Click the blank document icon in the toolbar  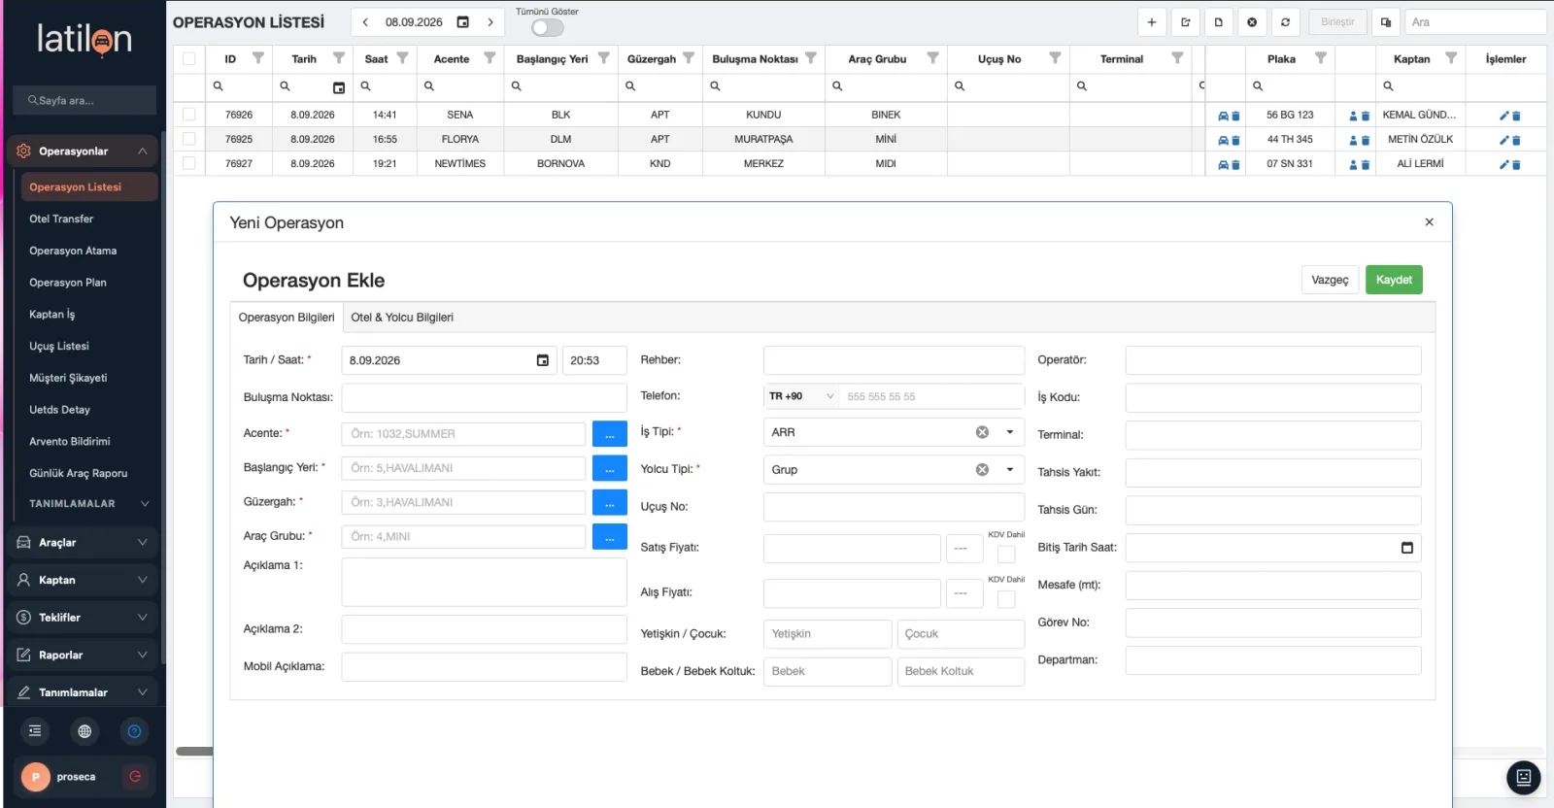1219,22
